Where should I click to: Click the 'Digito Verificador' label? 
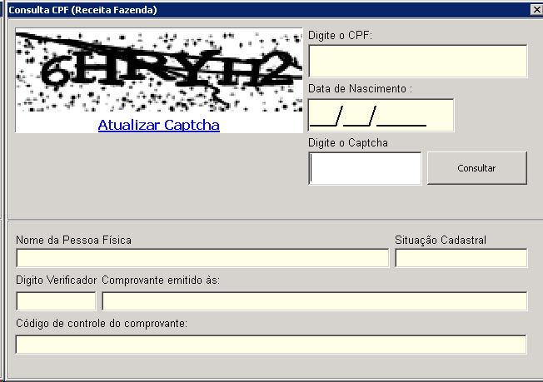pyautogui.click(x=56, y=280)
